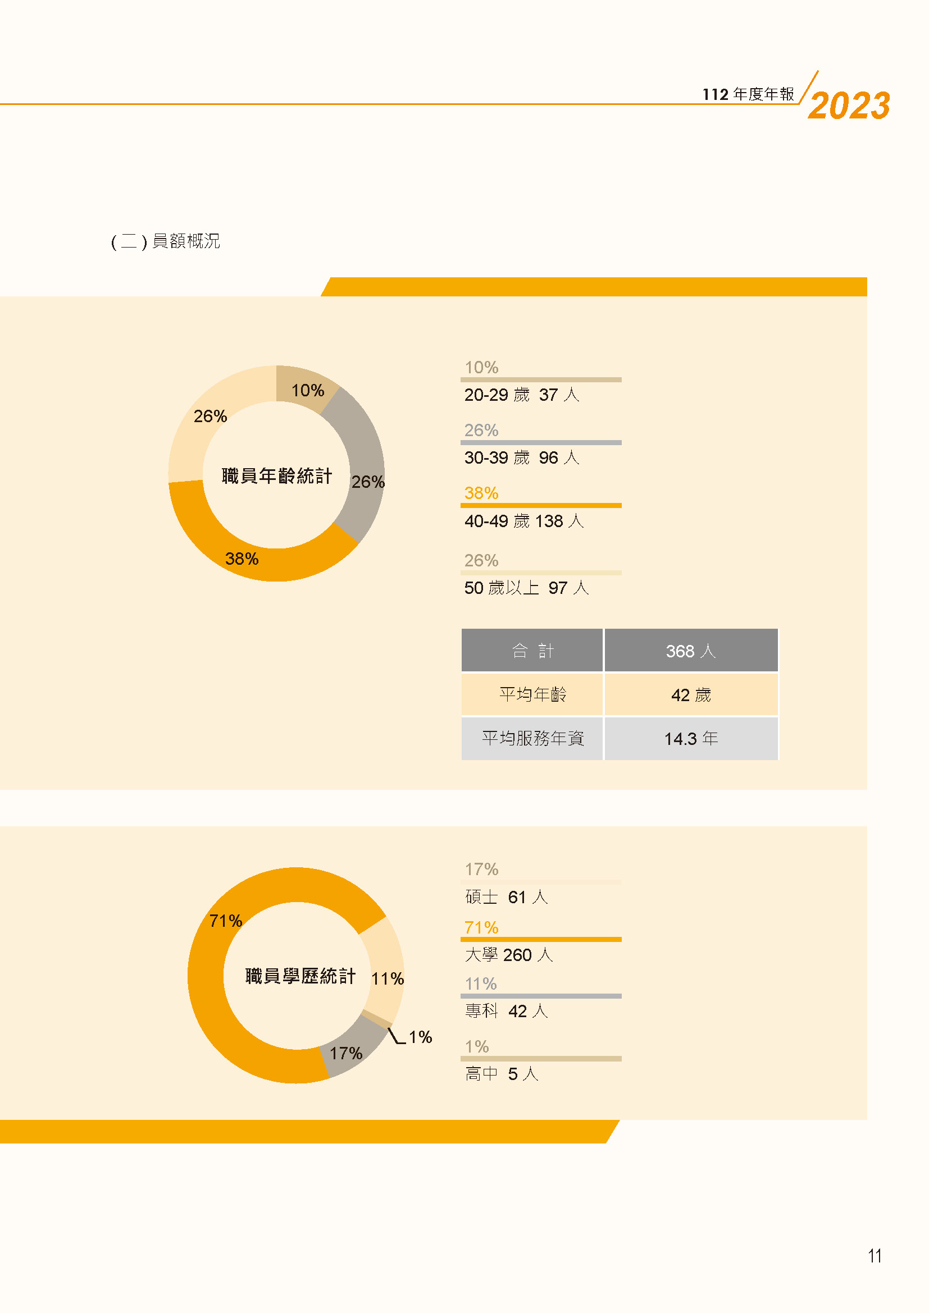Click the 50 歲以上 97 人 legend entry
The height and width of the screenshot is (1313, 929).
[x=526, y=588]
